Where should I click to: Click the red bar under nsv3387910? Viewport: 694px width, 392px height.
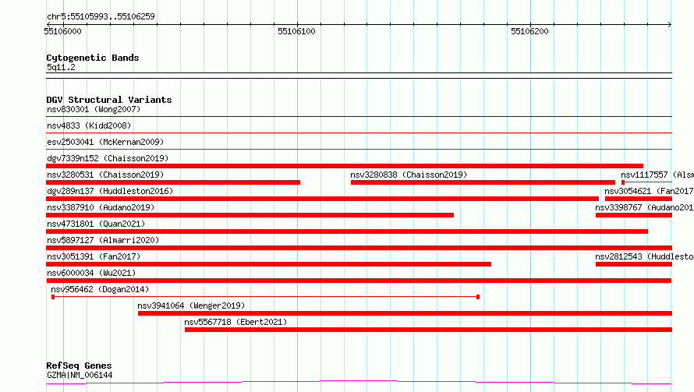(x=250, y=215)
